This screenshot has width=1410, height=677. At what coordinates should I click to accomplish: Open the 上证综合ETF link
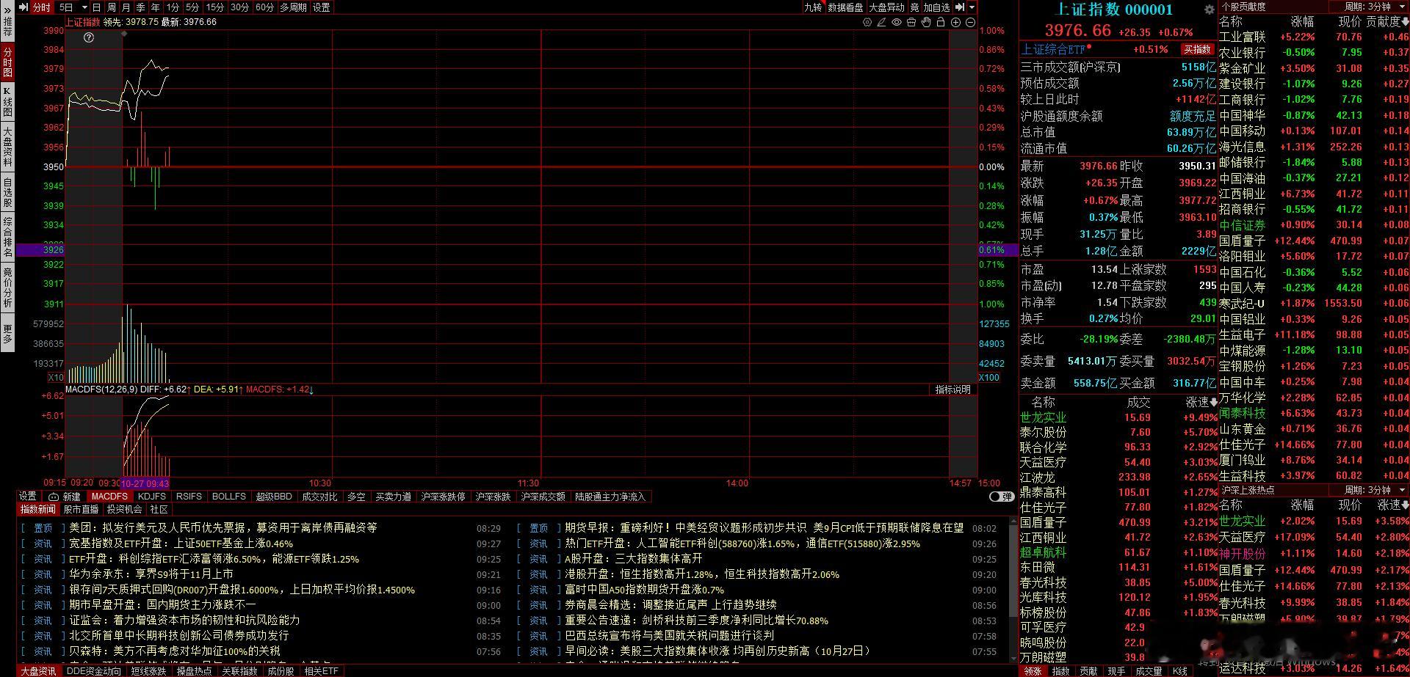click(1052, 49)
